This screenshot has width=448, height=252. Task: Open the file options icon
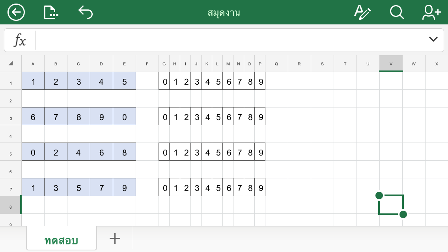coord(51,12)
